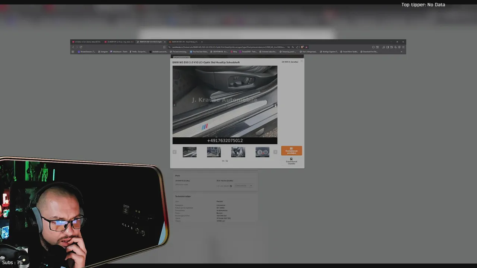Expand the bookmarks overflow chevron
Screen dimensions: 477x268
401,52
